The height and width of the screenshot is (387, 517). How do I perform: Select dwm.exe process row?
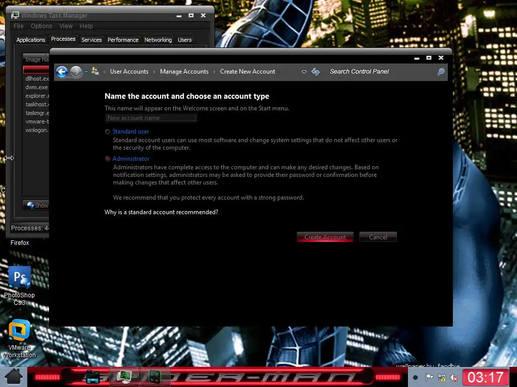(x=36, y=87)
